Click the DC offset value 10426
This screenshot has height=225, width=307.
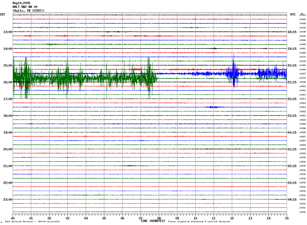[302, 23]
